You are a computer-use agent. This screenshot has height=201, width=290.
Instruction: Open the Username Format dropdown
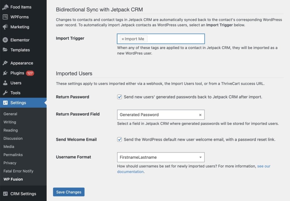click(161, 157)
